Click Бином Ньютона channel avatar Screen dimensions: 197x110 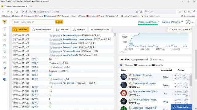click(x=124, y=93)
